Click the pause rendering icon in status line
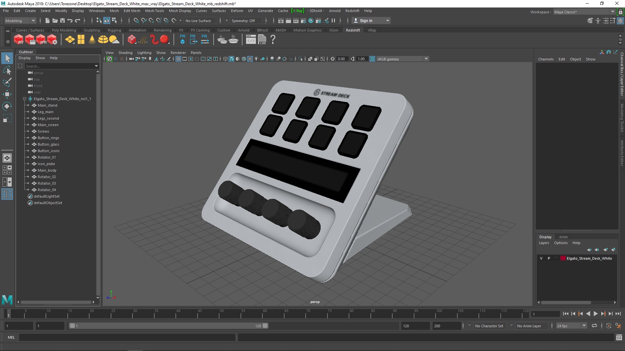Screen dimensions: 625x351 333,21
